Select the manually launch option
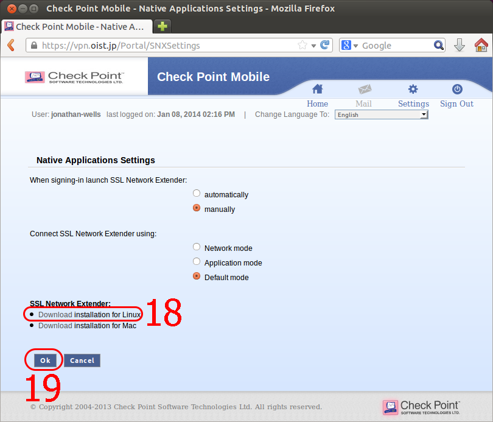This screenshot has width=493, height=422. [197, 208]
